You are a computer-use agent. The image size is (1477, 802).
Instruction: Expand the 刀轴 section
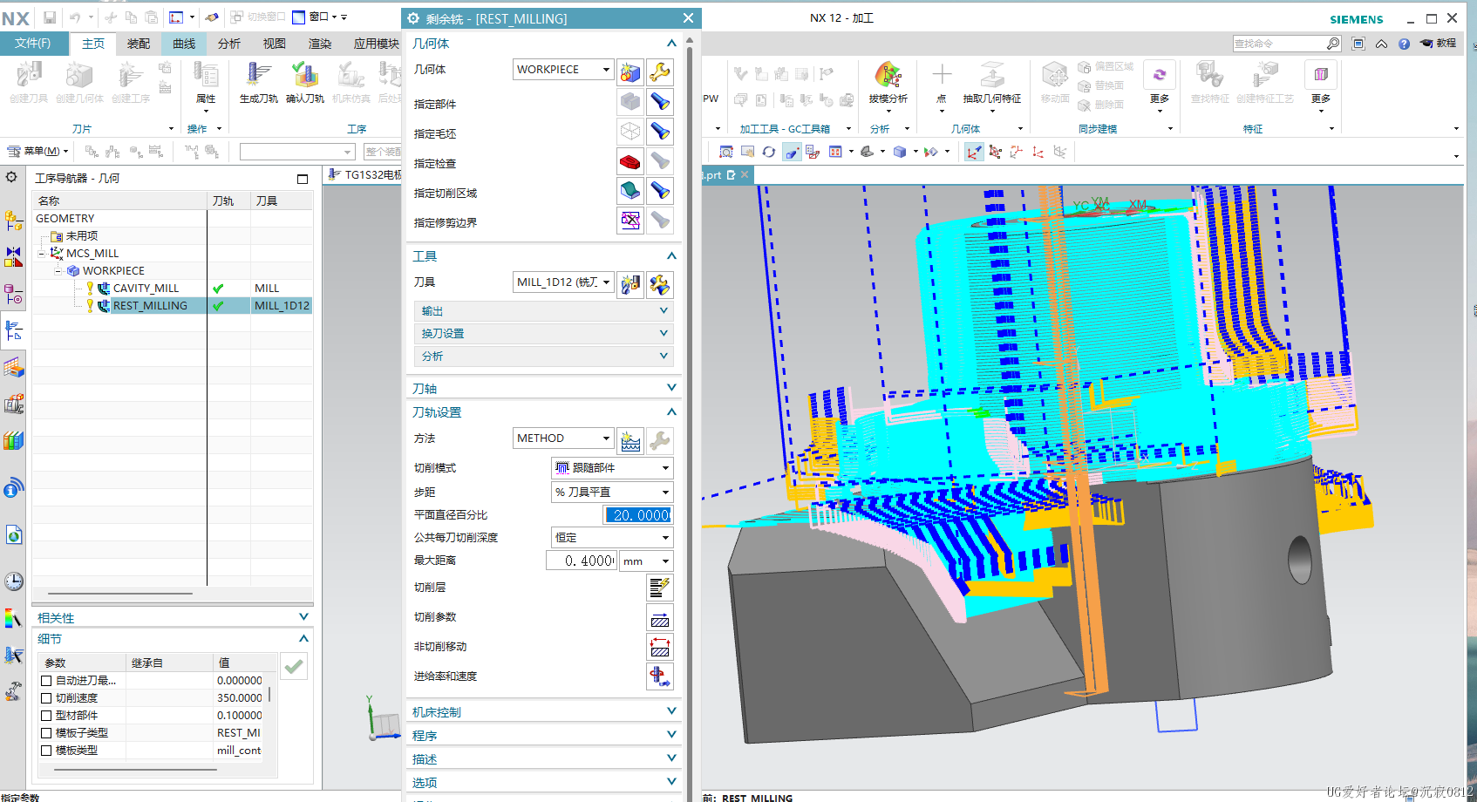pos(543,389)
